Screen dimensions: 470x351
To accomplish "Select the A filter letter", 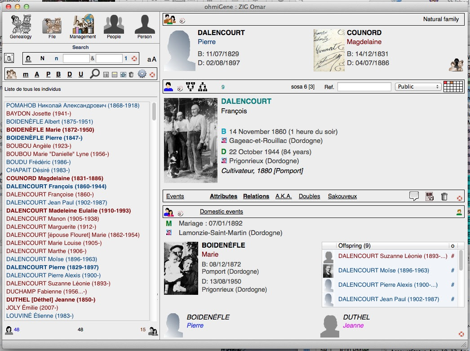I will (37, 74).
